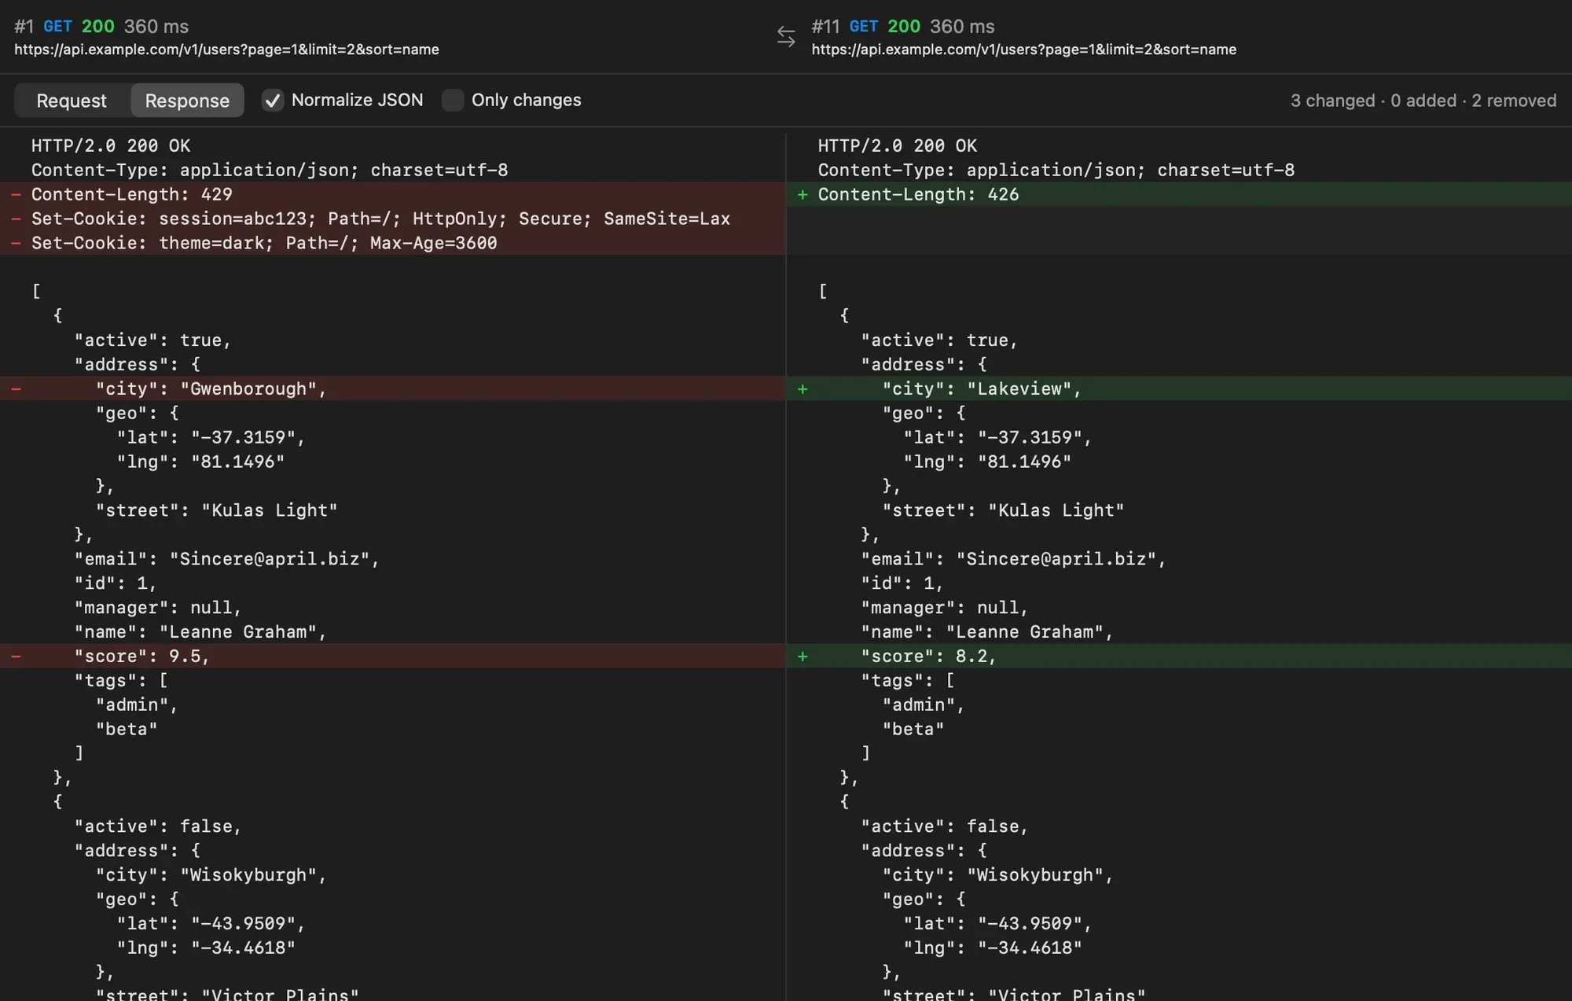Click the diff summary '3 changed · 0 added · 2 removed'
Image resolution: width=1572 pixels, height=1001 pixels.
pyautogui.click(x=1423, y=101)
